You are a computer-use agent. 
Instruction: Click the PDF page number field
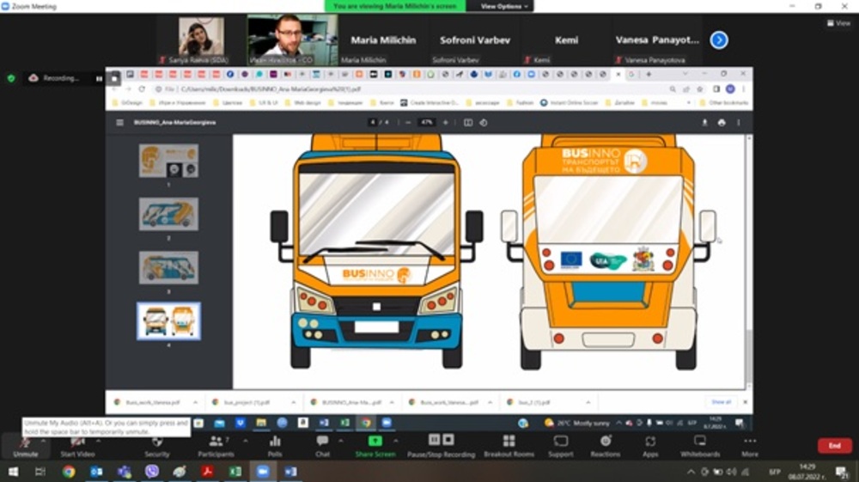[x=373, y=123]
